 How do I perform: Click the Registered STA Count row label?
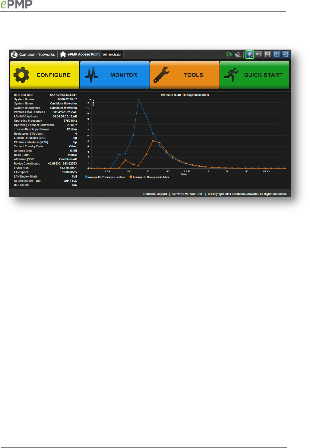[x=29, y=134]
